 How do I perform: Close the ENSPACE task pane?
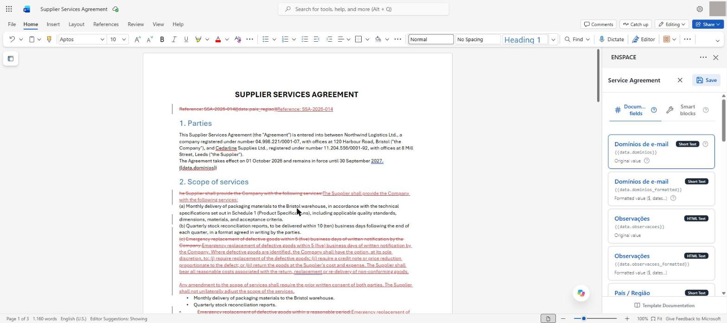pos(716,57)
